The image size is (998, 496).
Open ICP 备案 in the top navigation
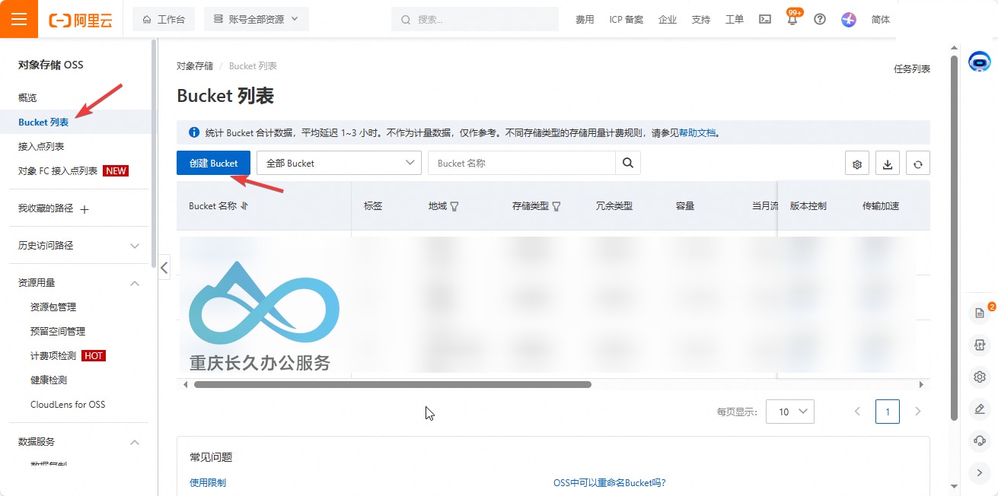click(627, 20)
